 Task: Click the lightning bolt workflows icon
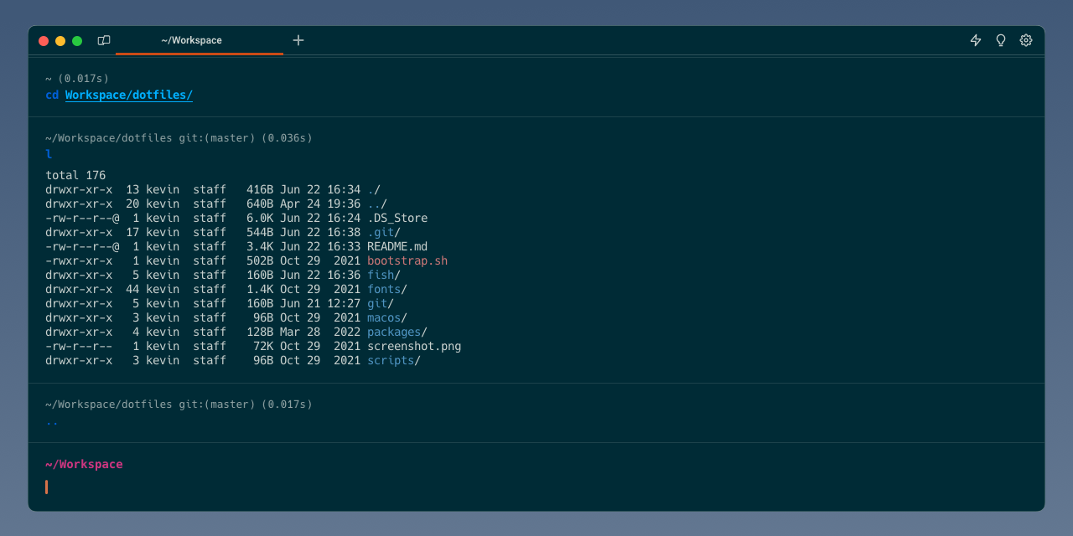point(975,39)
